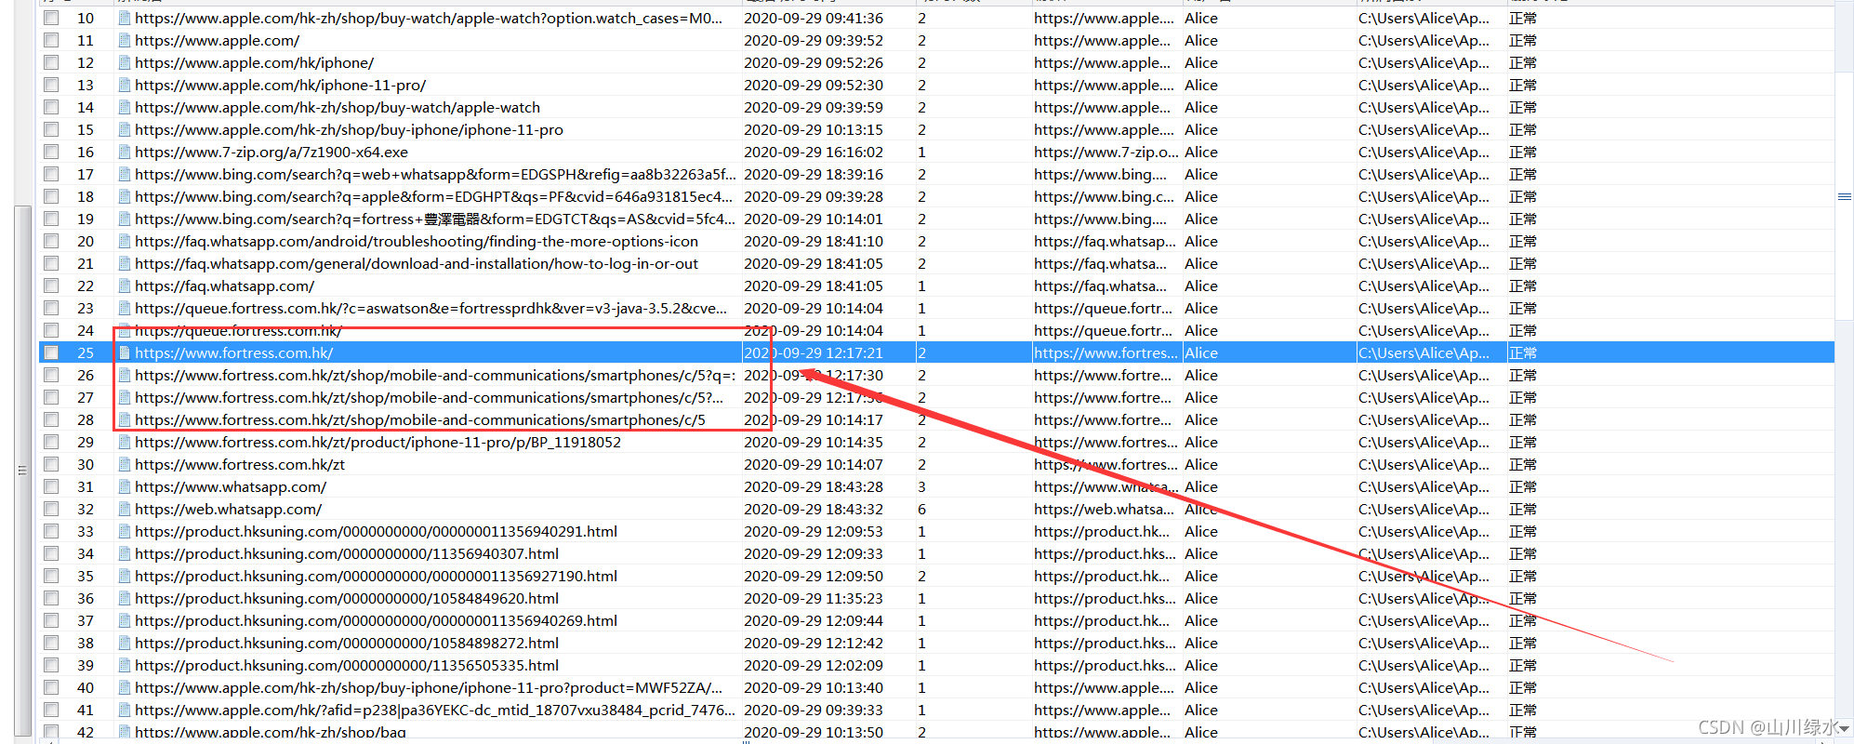Click page icon of apple.com/hk/iphone-11-pro/ row
Screen dimensions: 1854x744
pyautogui.click(x=124, y=85)
